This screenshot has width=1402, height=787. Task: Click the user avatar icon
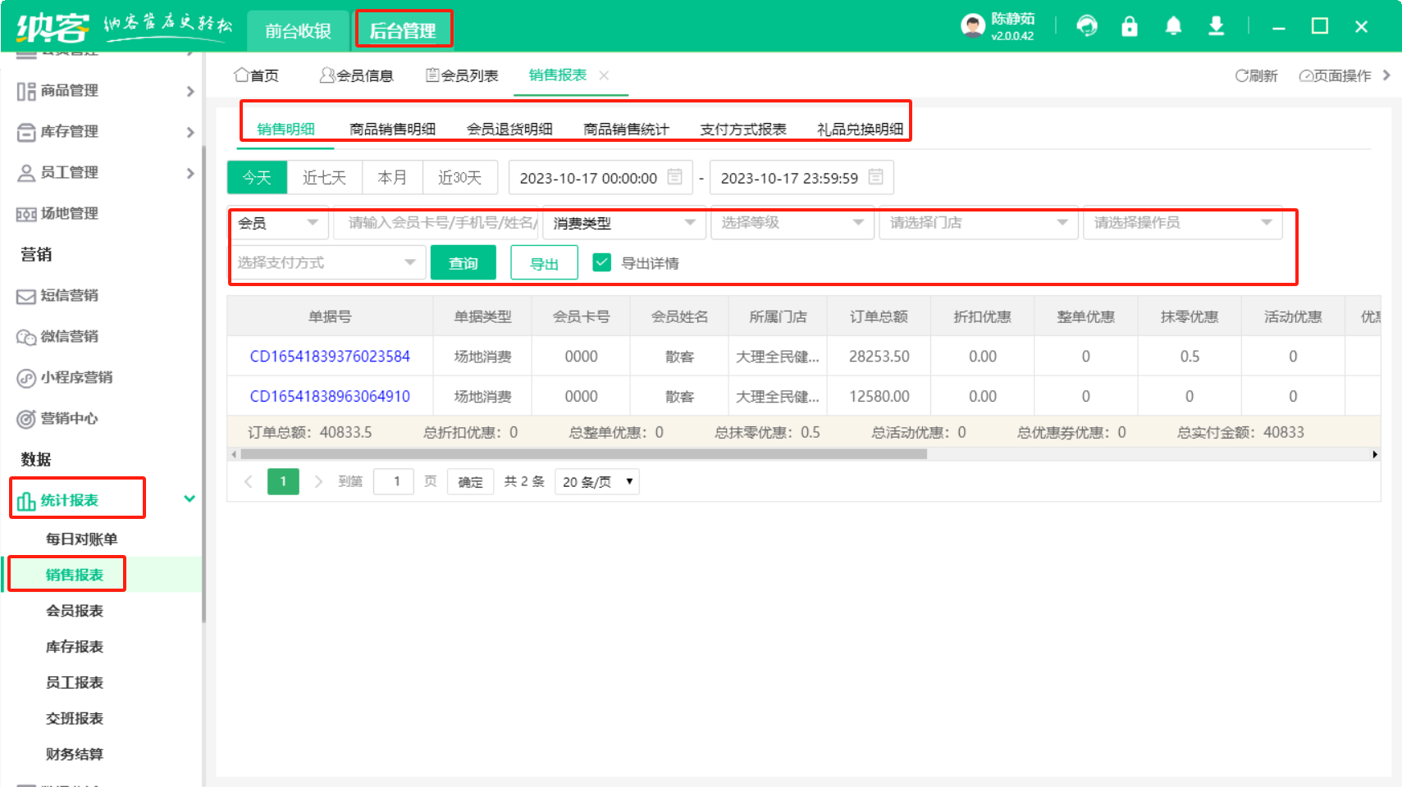coord(972,26)
